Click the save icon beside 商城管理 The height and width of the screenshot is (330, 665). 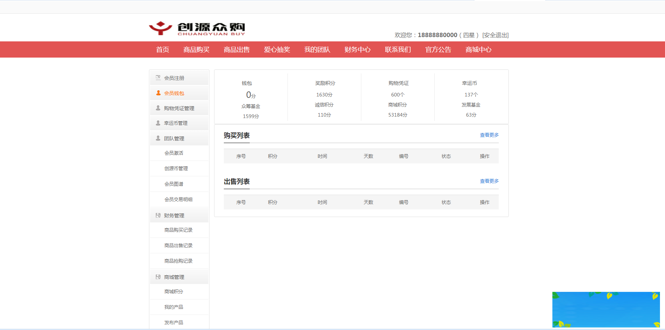click(158, 276)
